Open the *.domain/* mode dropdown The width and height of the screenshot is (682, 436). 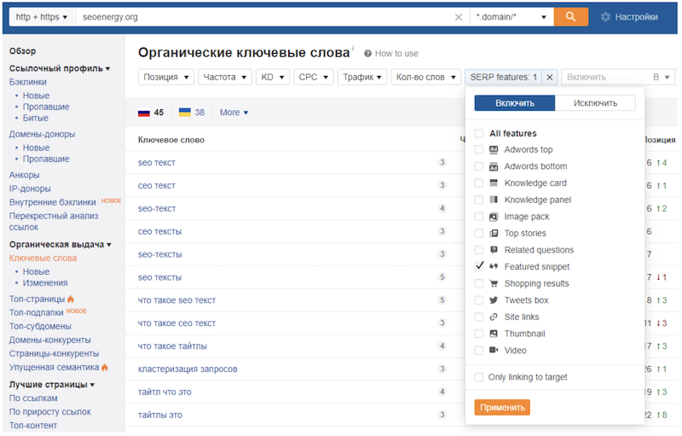(511, 17)
